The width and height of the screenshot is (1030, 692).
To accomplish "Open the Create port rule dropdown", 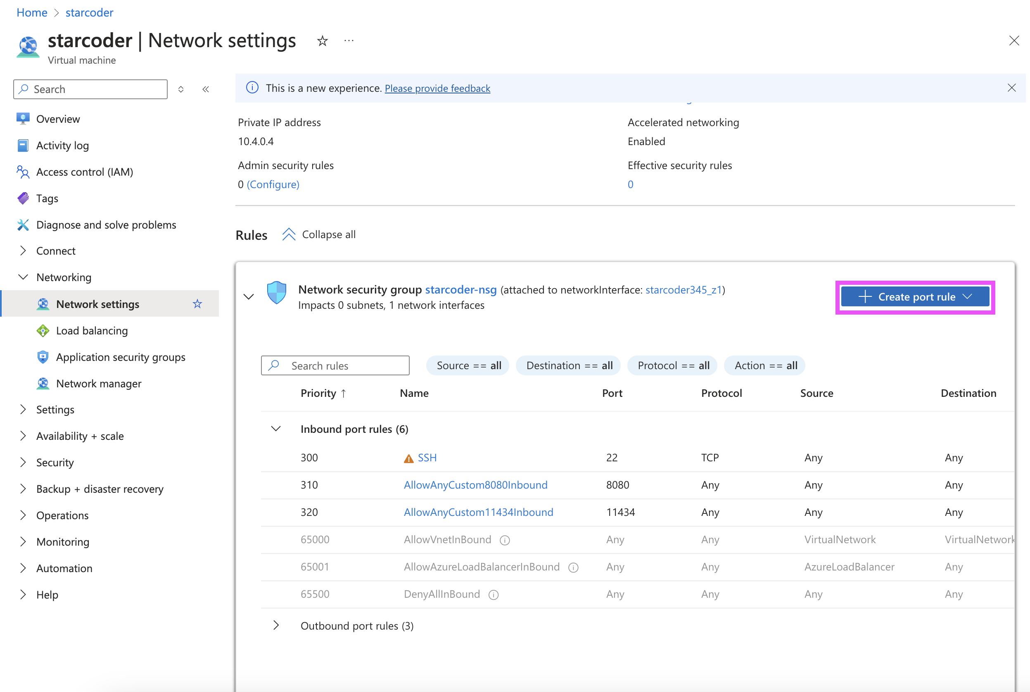I will [x=915, y=297].
